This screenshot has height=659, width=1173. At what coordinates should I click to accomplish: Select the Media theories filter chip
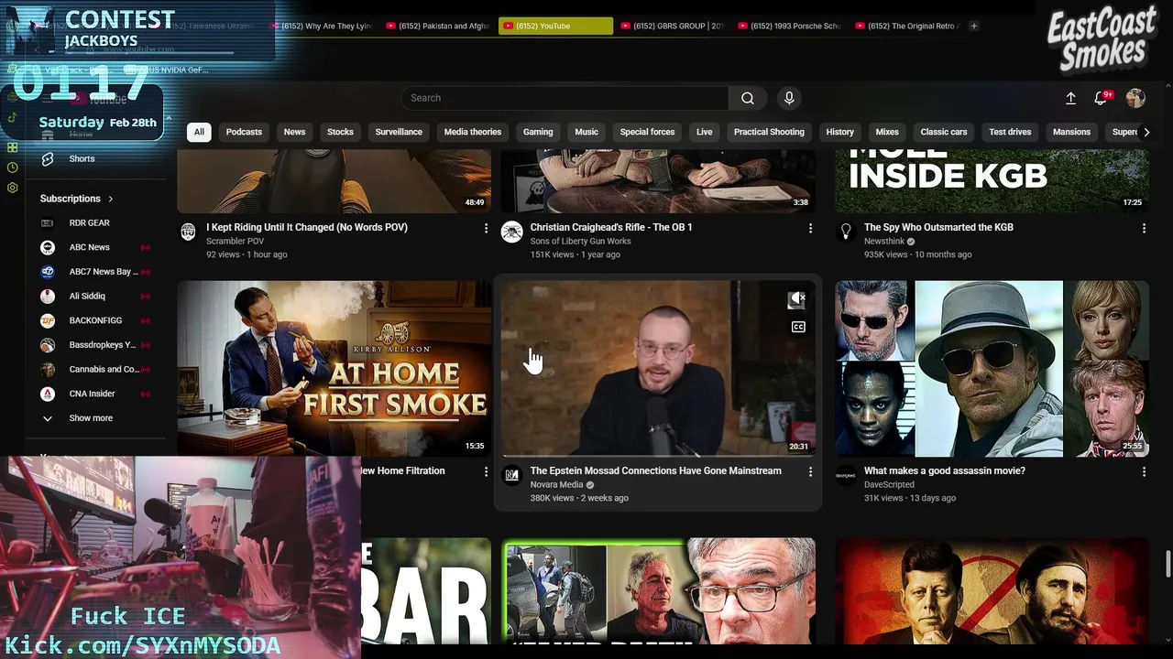(473, 132)
